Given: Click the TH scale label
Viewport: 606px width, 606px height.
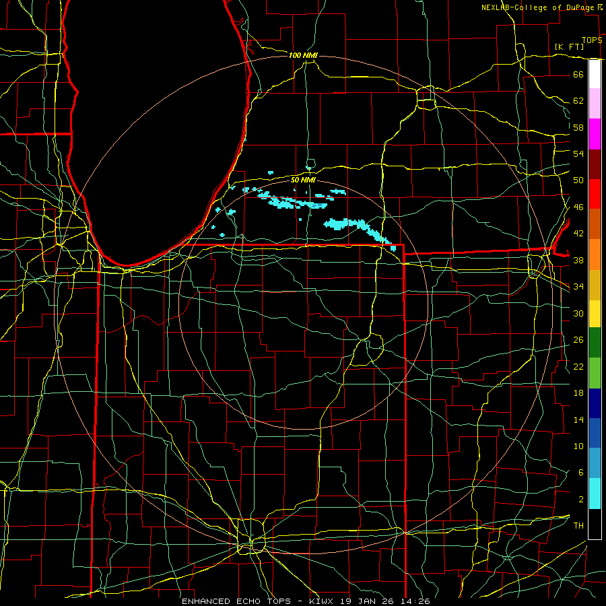Looking at the screenshot, I should [578, 525].
